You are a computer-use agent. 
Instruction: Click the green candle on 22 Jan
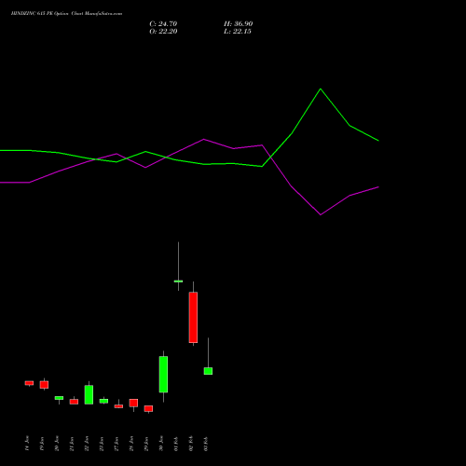point(89,394)
